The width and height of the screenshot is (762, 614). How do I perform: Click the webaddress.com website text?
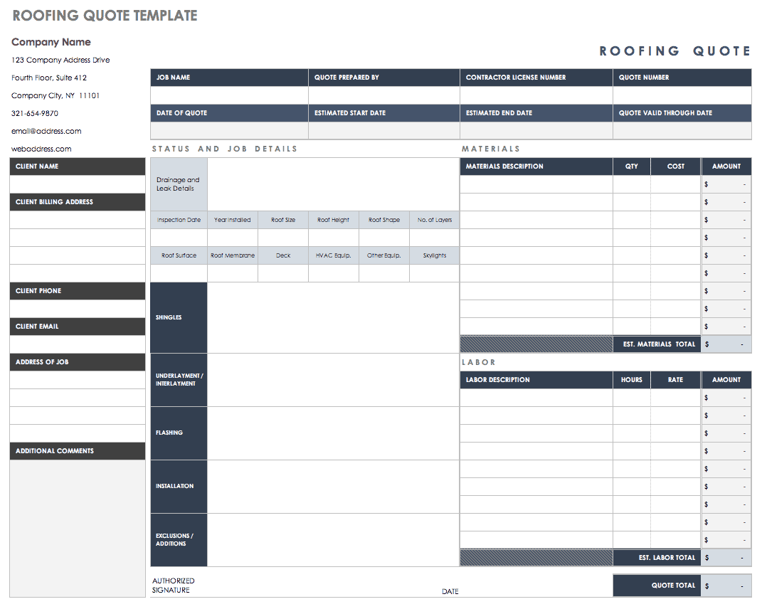point(41,149)
